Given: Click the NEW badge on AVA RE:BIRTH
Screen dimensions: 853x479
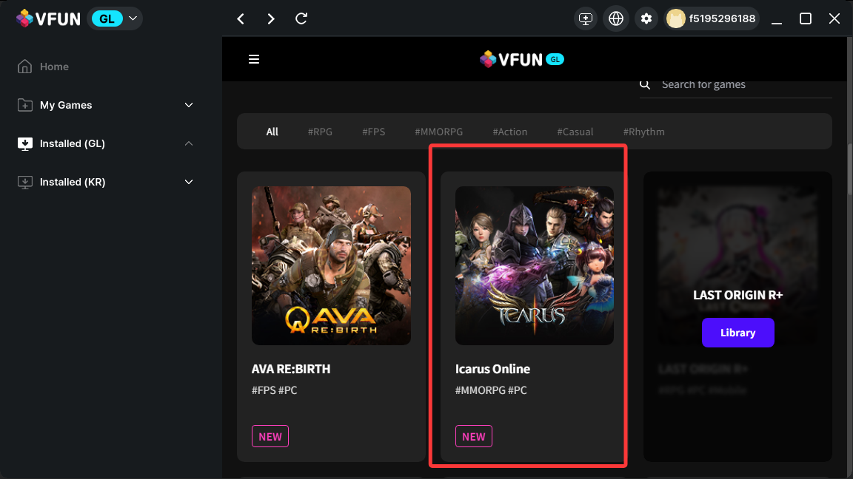Looking at the screenshot, I should tap(270, 436).
